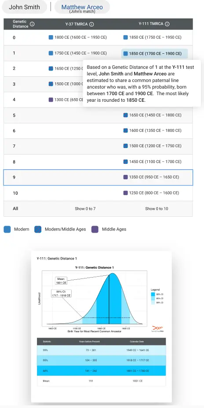Click the Middle Ages purple legend swatch
The image size is (204, 408).
click(95, 229)
